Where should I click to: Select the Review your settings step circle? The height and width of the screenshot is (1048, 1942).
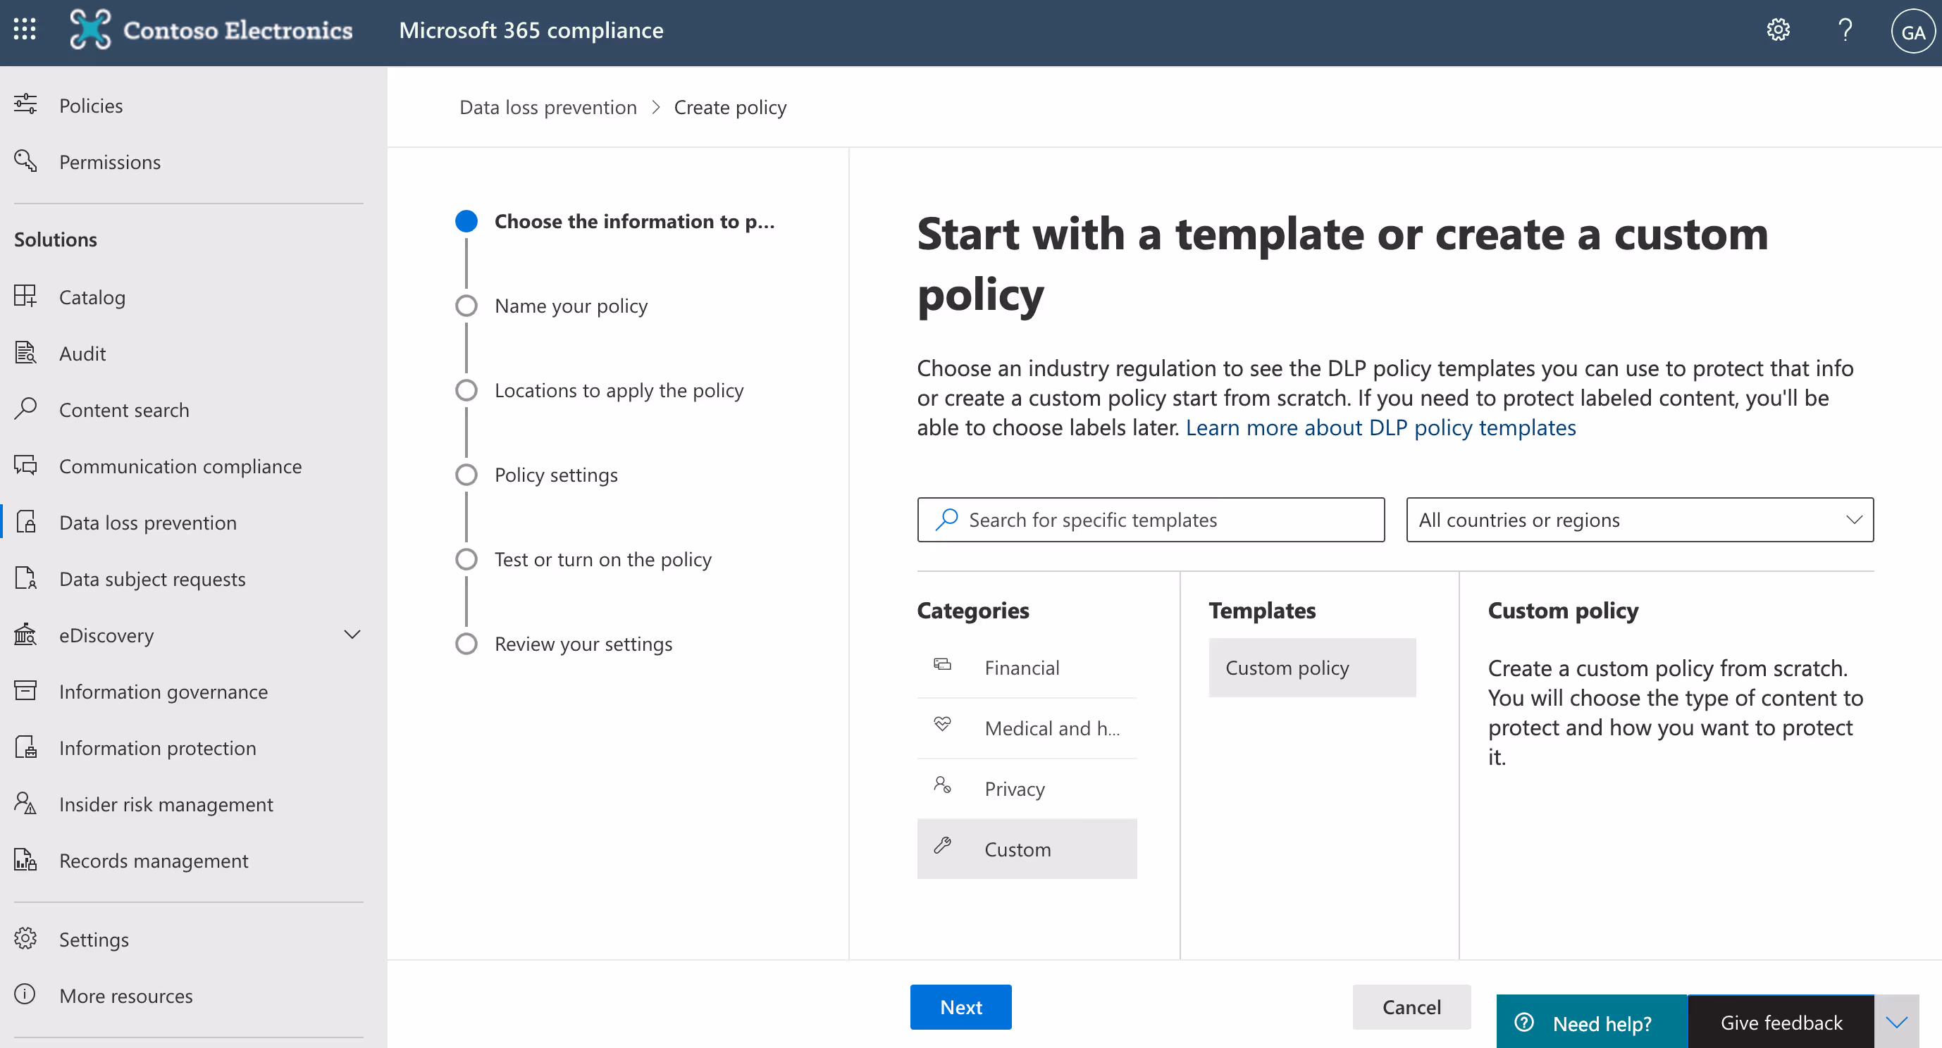pos(466,644)
